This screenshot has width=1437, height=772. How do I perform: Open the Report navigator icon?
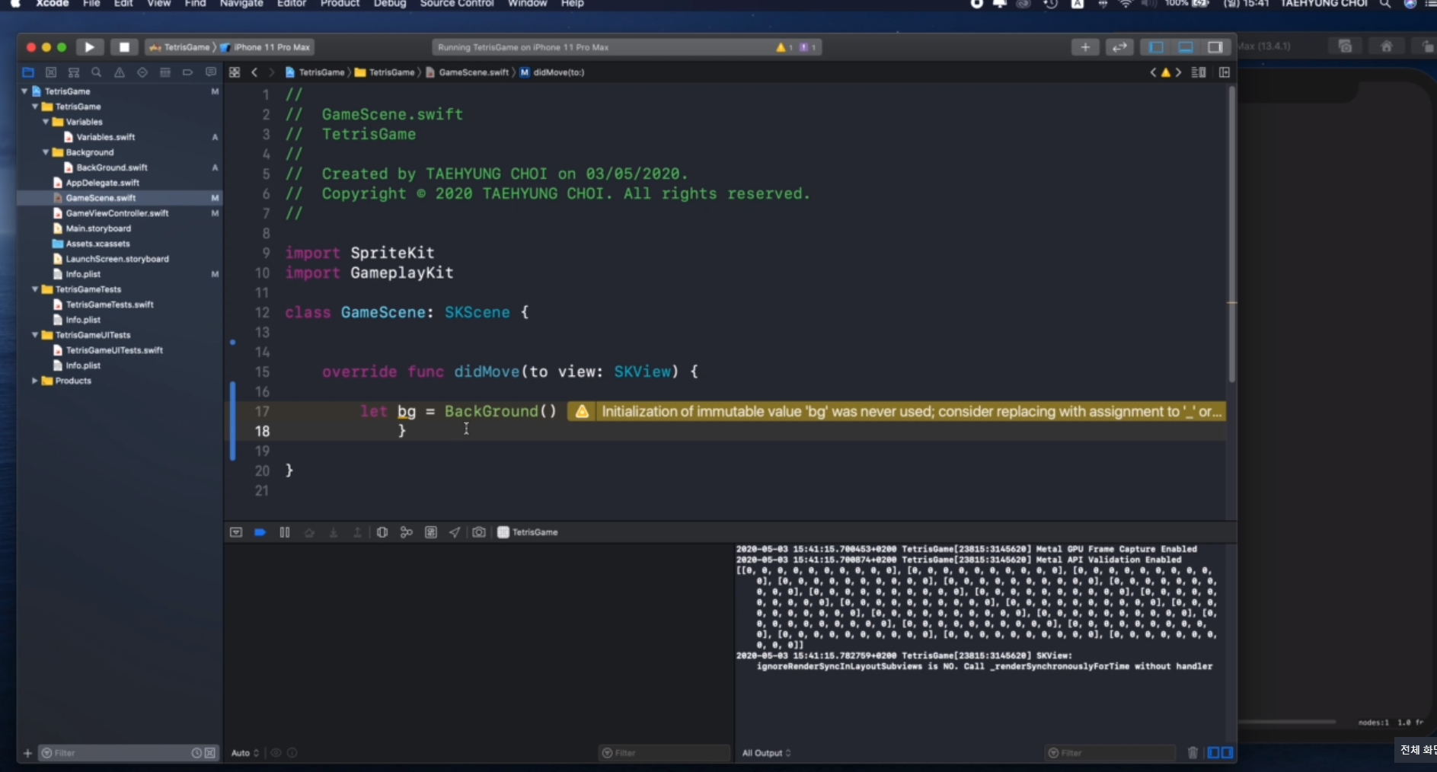pyautogui.click(x=211, y=72)
